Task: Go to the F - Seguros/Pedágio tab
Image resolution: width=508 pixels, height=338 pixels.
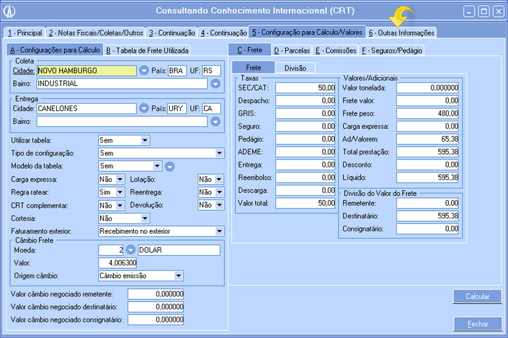Action: click(392, 50)
